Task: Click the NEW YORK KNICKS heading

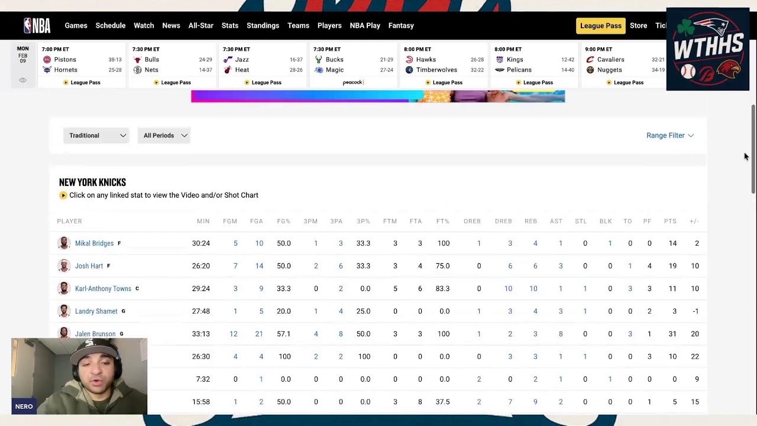Action: pyautogui.click(x=92, y=182)
